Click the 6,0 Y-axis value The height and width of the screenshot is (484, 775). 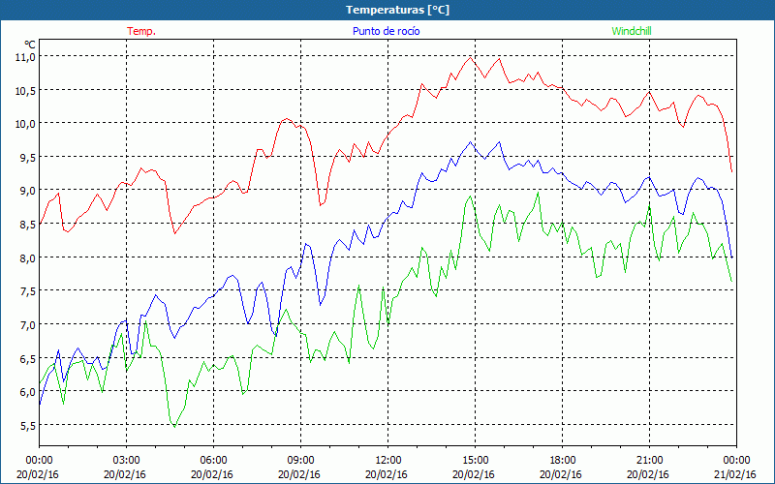click(27, 391)
